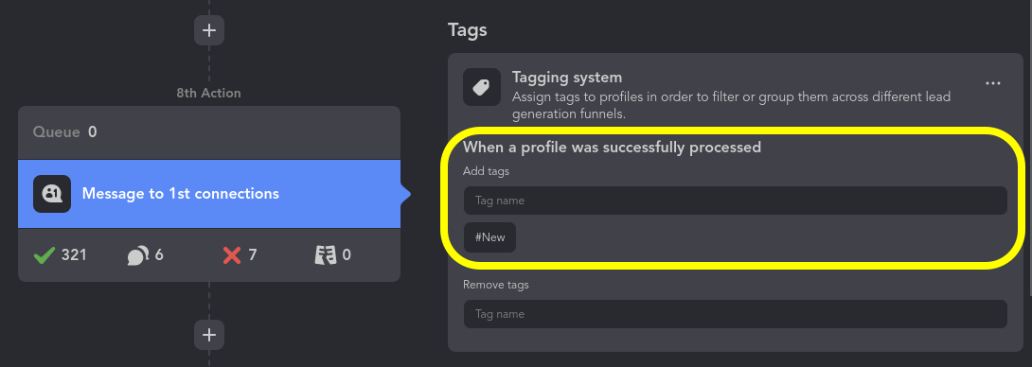Click the green checkmark success count
The image size is (1032, 367).
44,255
